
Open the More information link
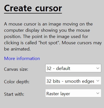click(x=22, y=58)
